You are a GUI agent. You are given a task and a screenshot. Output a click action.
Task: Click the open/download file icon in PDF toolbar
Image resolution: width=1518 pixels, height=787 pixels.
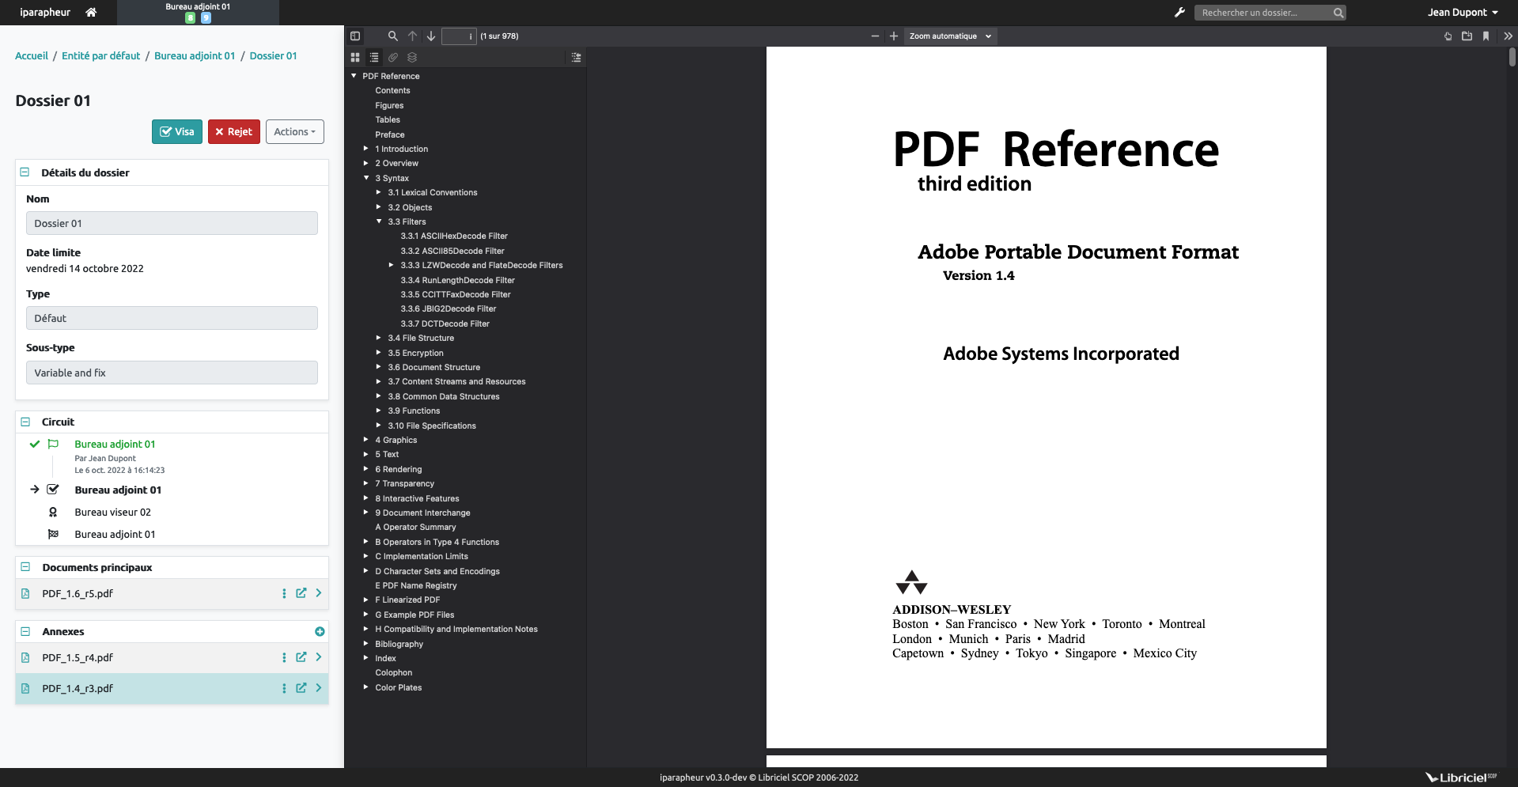pos(1467,36)
